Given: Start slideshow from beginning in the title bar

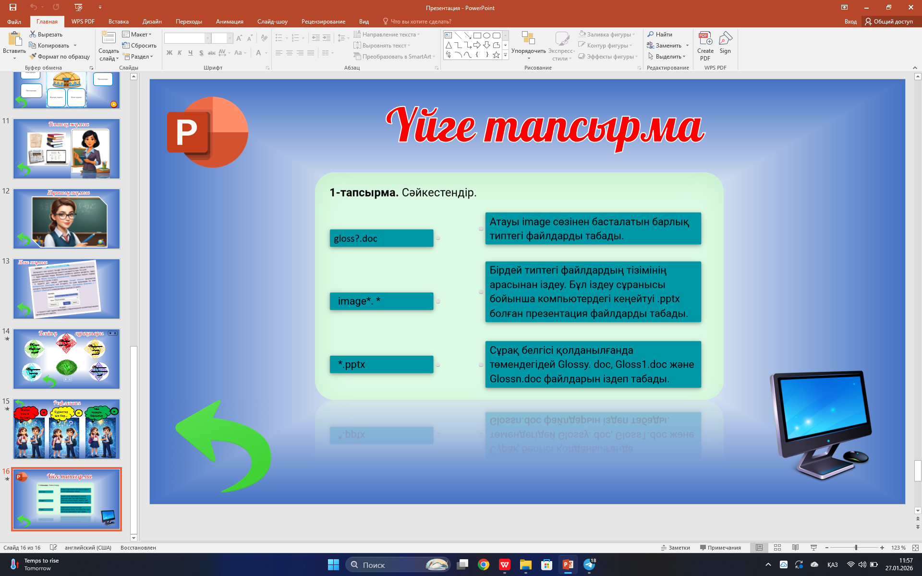Looking at the screenshot, I should (x=79, y=7).
